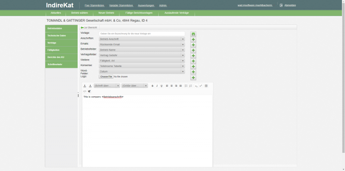Open Auslaufende Verträge tab
This screenshot has width=345, height=171.
[x=177, y=13]
